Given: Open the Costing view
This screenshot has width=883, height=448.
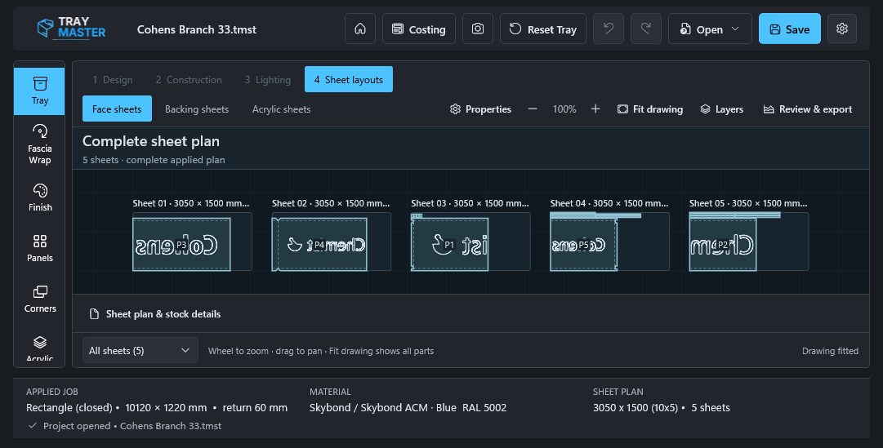Looking at the screenshot, I should pyautogui.click(x=418, y=29).
